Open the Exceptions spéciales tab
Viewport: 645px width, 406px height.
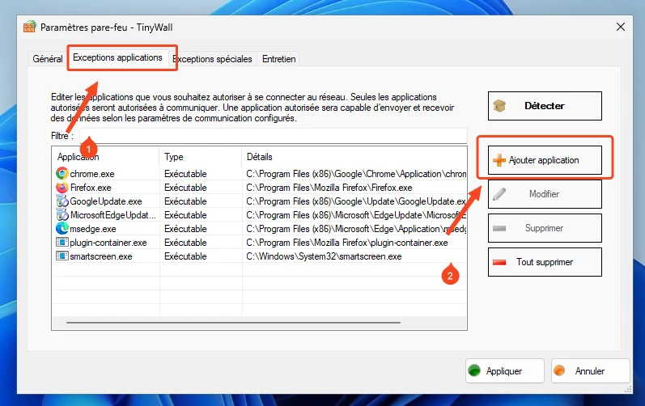coord(212,59)
